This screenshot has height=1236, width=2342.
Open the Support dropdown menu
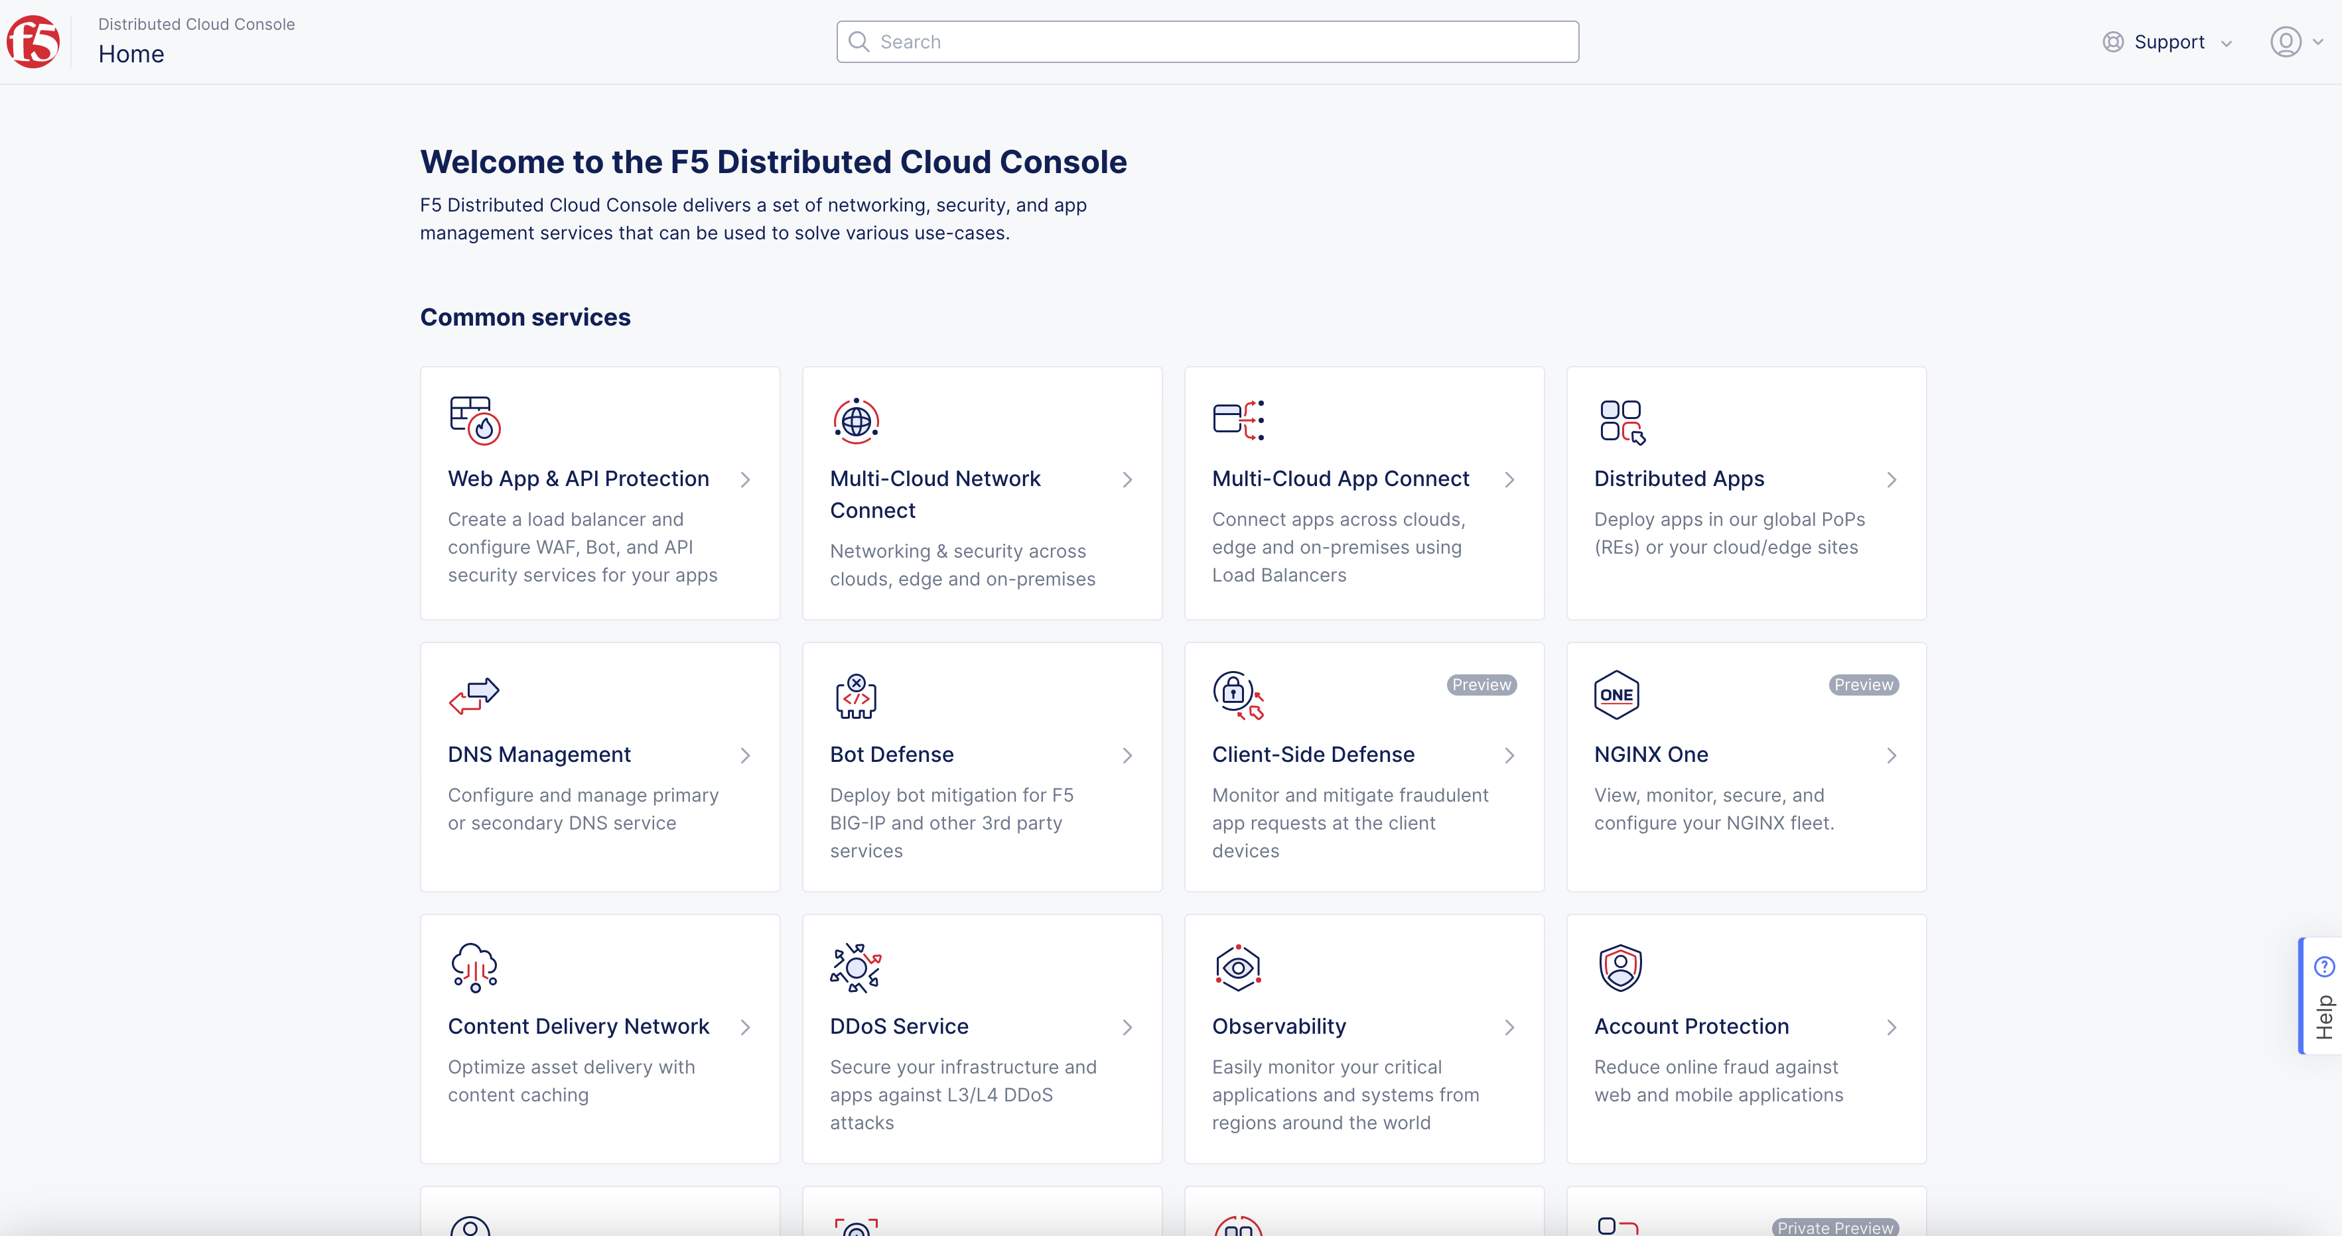pyautogui.click(x=2168, y=42)
